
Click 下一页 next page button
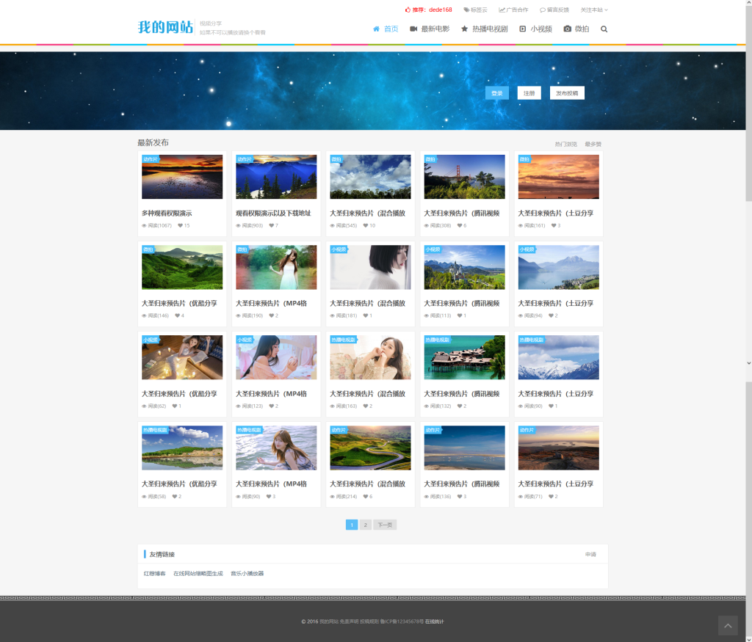385,525
